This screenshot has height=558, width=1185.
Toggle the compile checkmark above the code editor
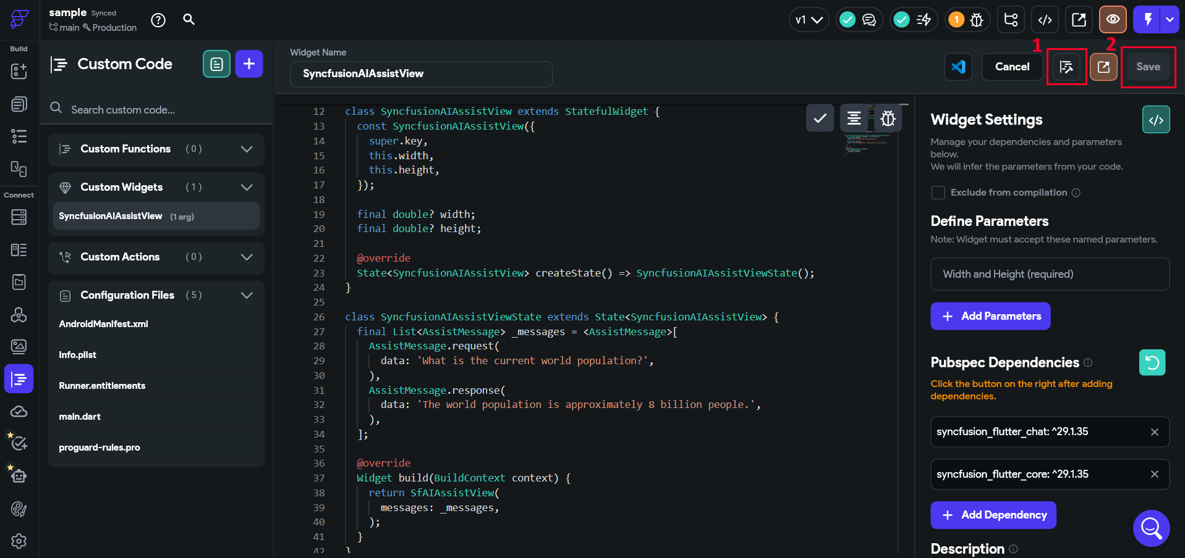[x=819, y=118]
